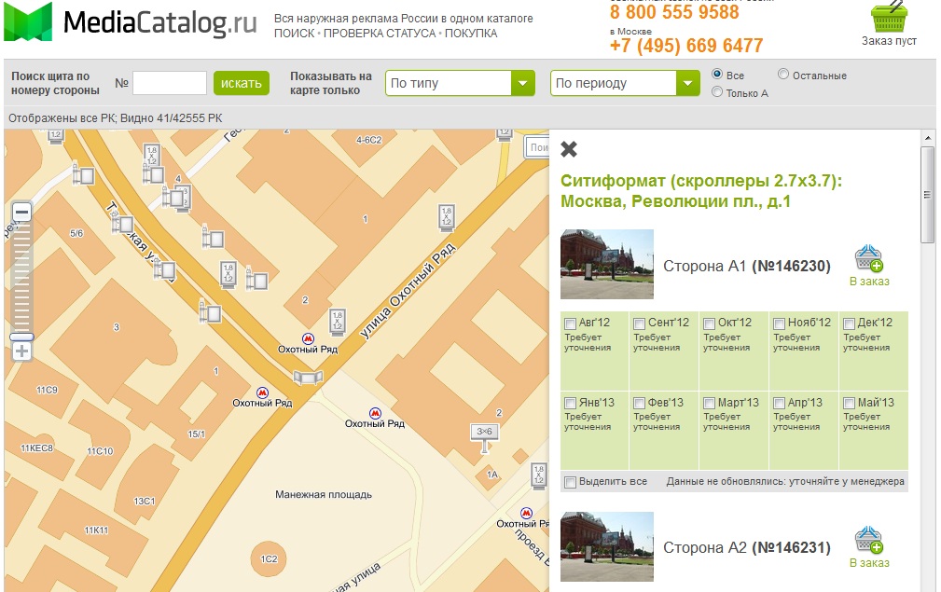The height and width of the screenshot is (592, 941).
Task: Click the Манежная площадь map label
Action: [x=324, y=495]
